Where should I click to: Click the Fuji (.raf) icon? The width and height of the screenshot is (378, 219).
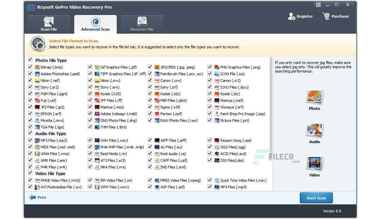[37, 100]
